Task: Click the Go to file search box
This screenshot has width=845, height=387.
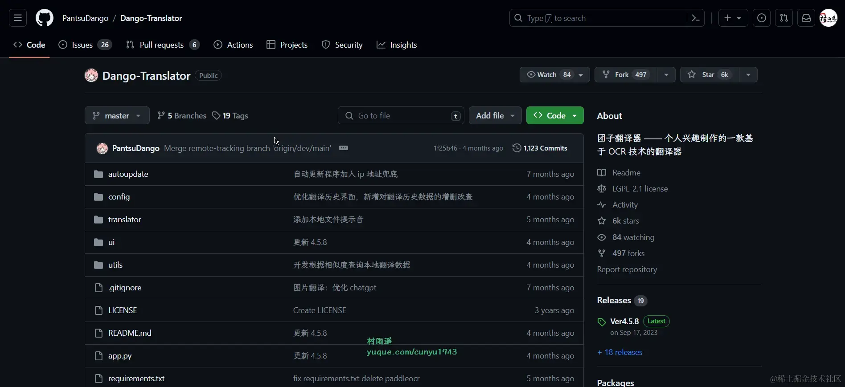Action: 401,116
